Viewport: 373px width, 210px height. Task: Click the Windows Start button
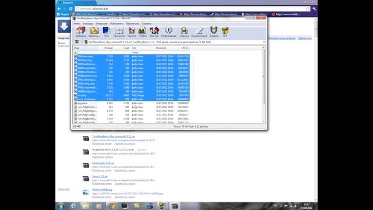pos(61,206)
